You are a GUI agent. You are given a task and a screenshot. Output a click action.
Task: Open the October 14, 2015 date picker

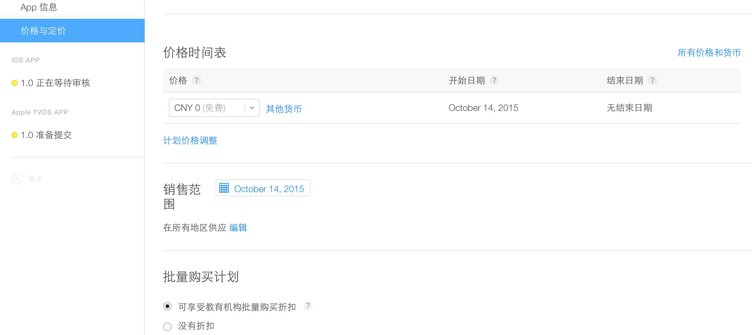click(263, 188)
